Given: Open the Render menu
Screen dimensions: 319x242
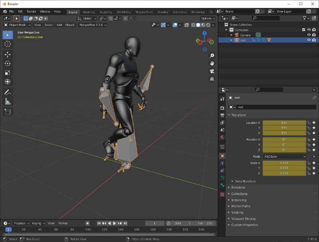Looking at the screenshot, I should [32, 12].
